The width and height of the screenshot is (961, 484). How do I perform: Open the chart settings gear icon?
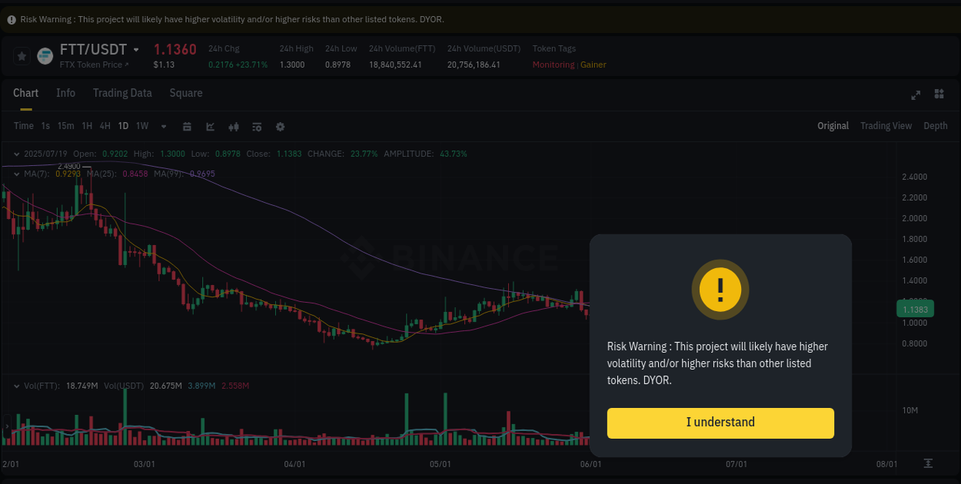click(280, 126)
